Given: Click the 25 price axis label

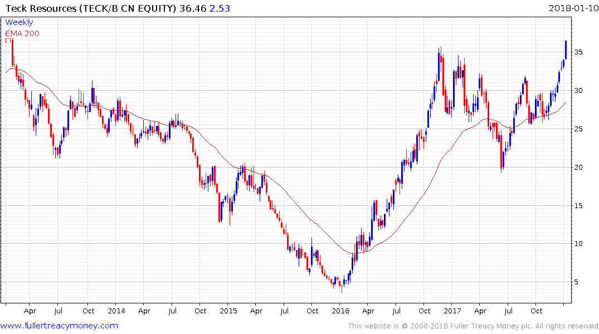Looking at the screenshot, I should 578,129.
